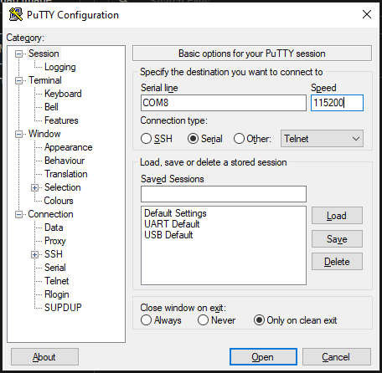382x373 pixels.
Task: Open the Telnet connection type dropdown
Action: tap(322, 139)
